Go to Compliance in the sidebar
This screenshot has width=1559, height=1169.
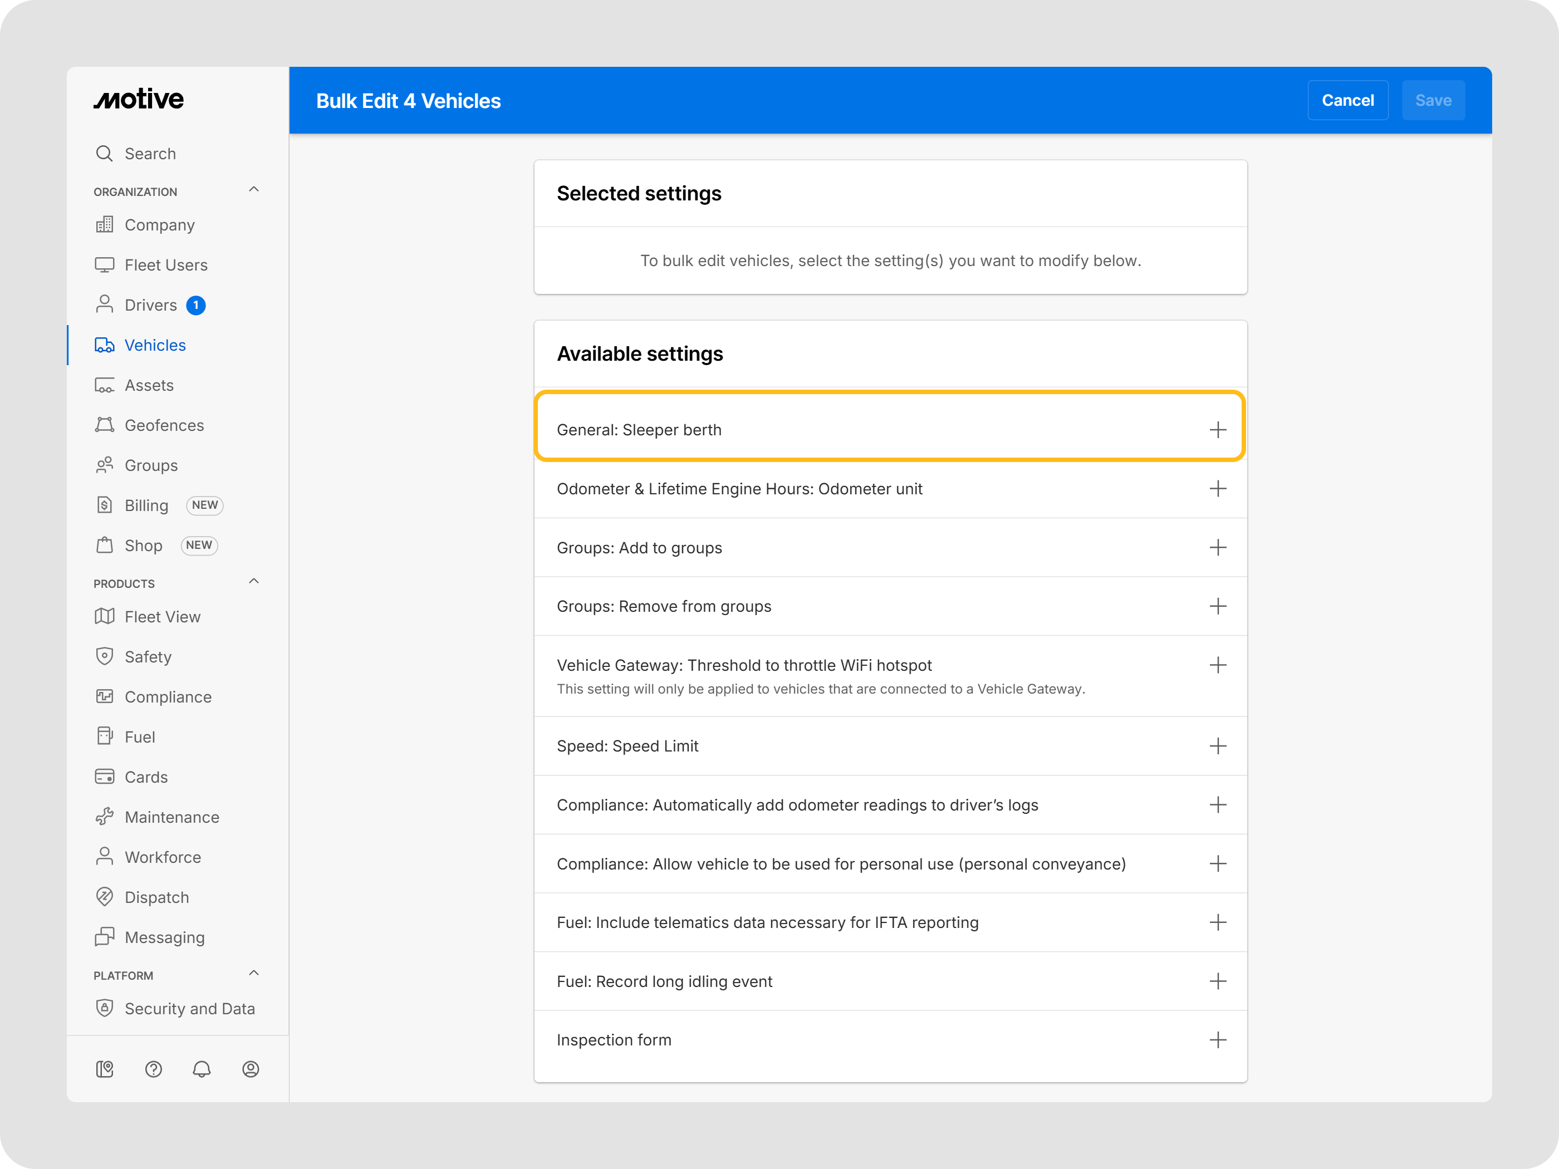pos(168,697)
